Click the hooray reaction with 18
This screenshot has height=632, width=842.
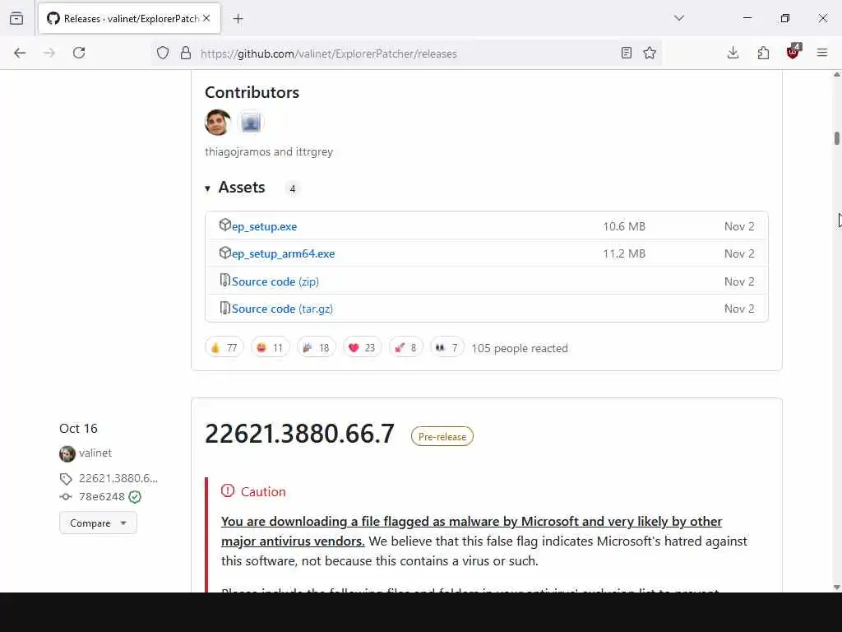[x=317, y=348]
